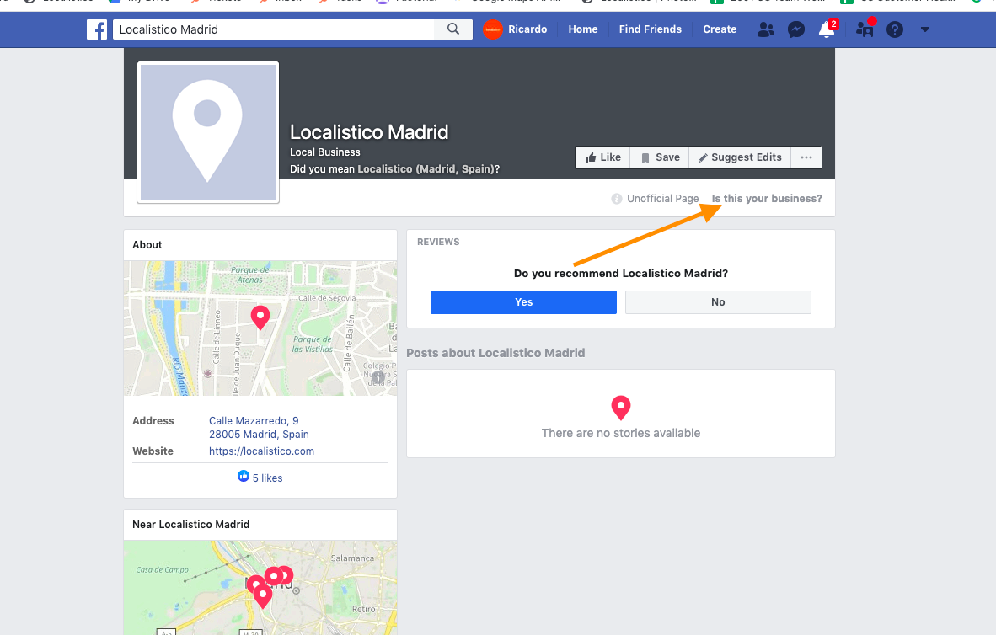The image size is (996, 635).
Task: Click the Is this your business? link
Action: 767,199
